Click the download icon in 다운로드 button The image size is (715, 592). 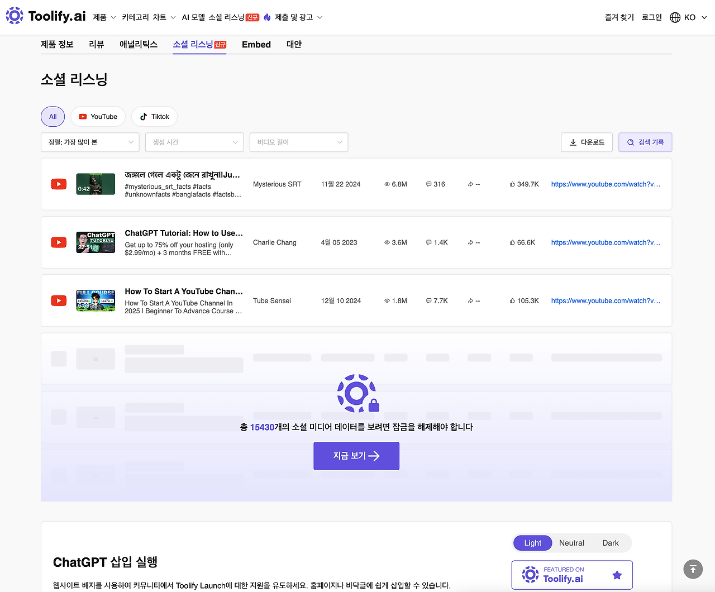(x=573, y=142)
